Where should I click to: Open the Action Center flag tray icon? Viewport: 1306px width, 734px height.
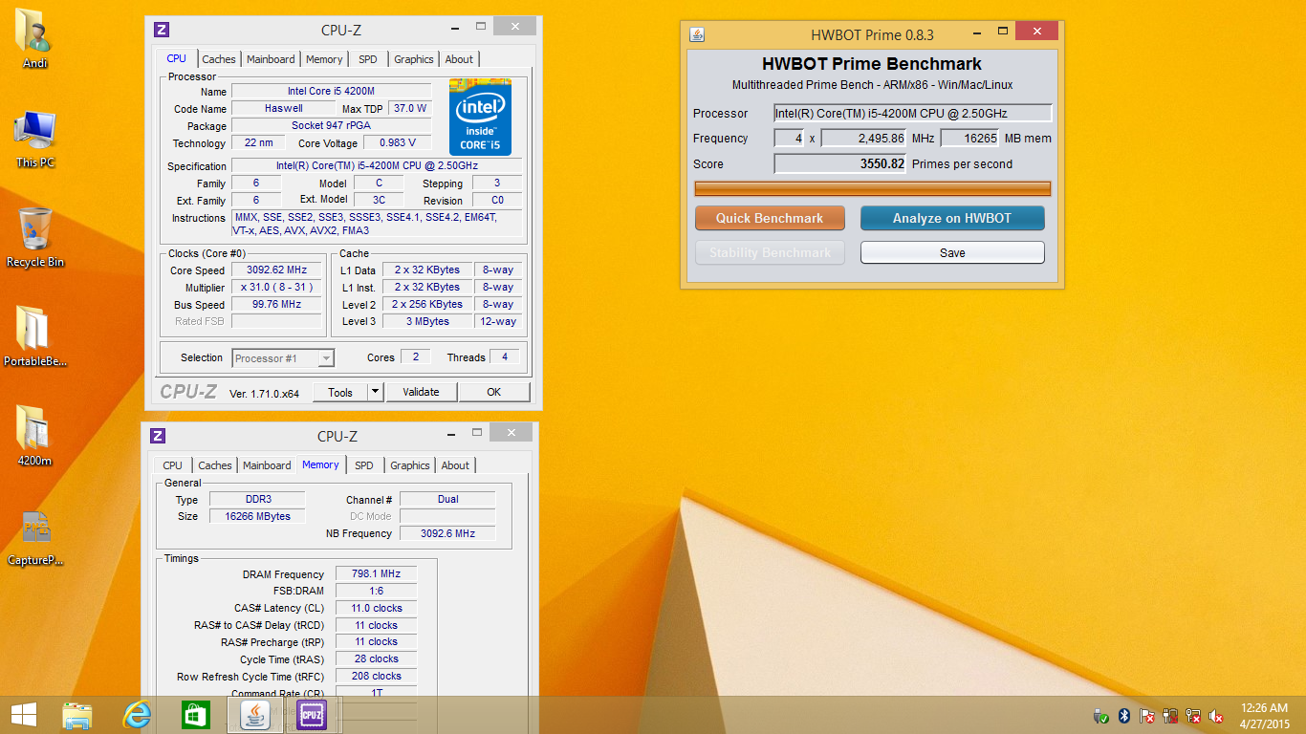point(1147,716)
